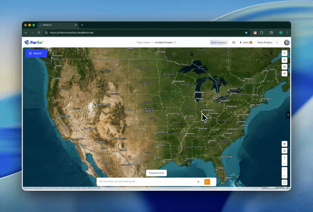Open the magnifier search tool on the map
Screen dimensions: 313x212
[x=284, y=53]
